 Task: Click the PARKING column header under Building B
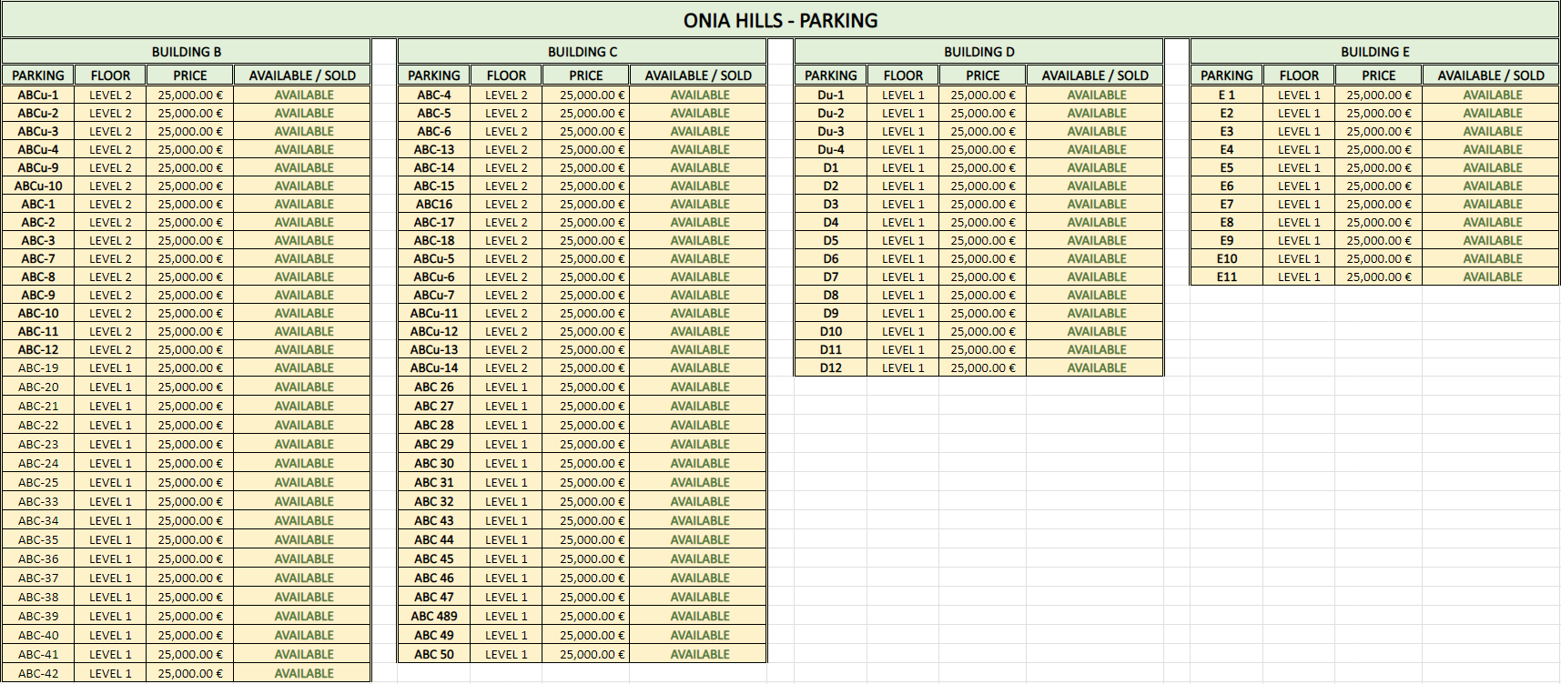point(38,75)
